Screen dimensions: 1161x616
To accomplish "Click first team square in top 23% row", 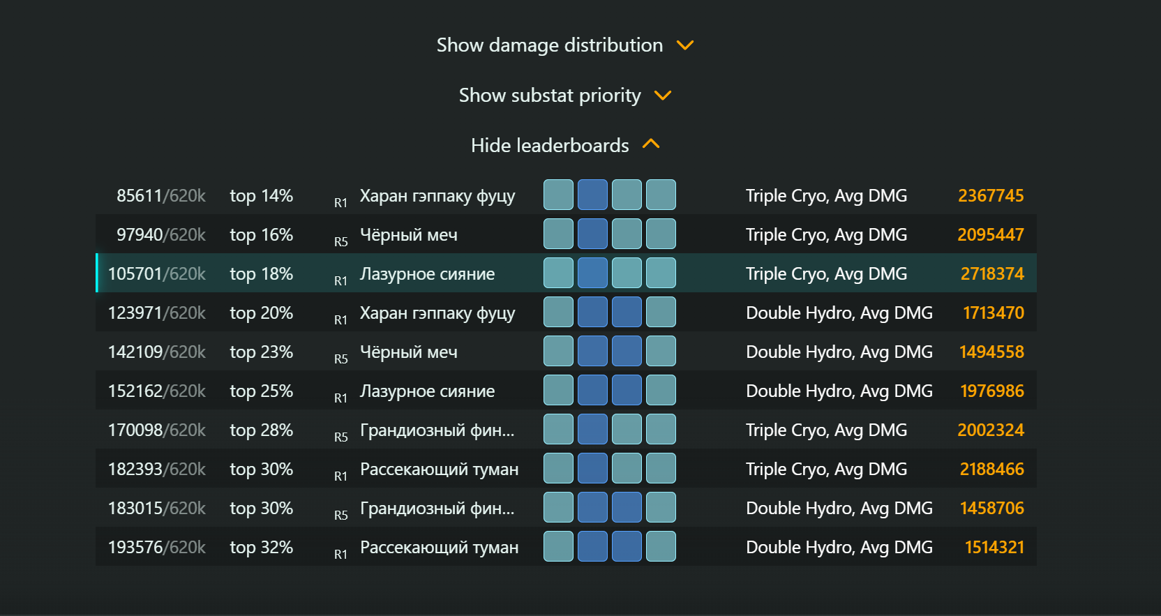I will click(558, 351).
